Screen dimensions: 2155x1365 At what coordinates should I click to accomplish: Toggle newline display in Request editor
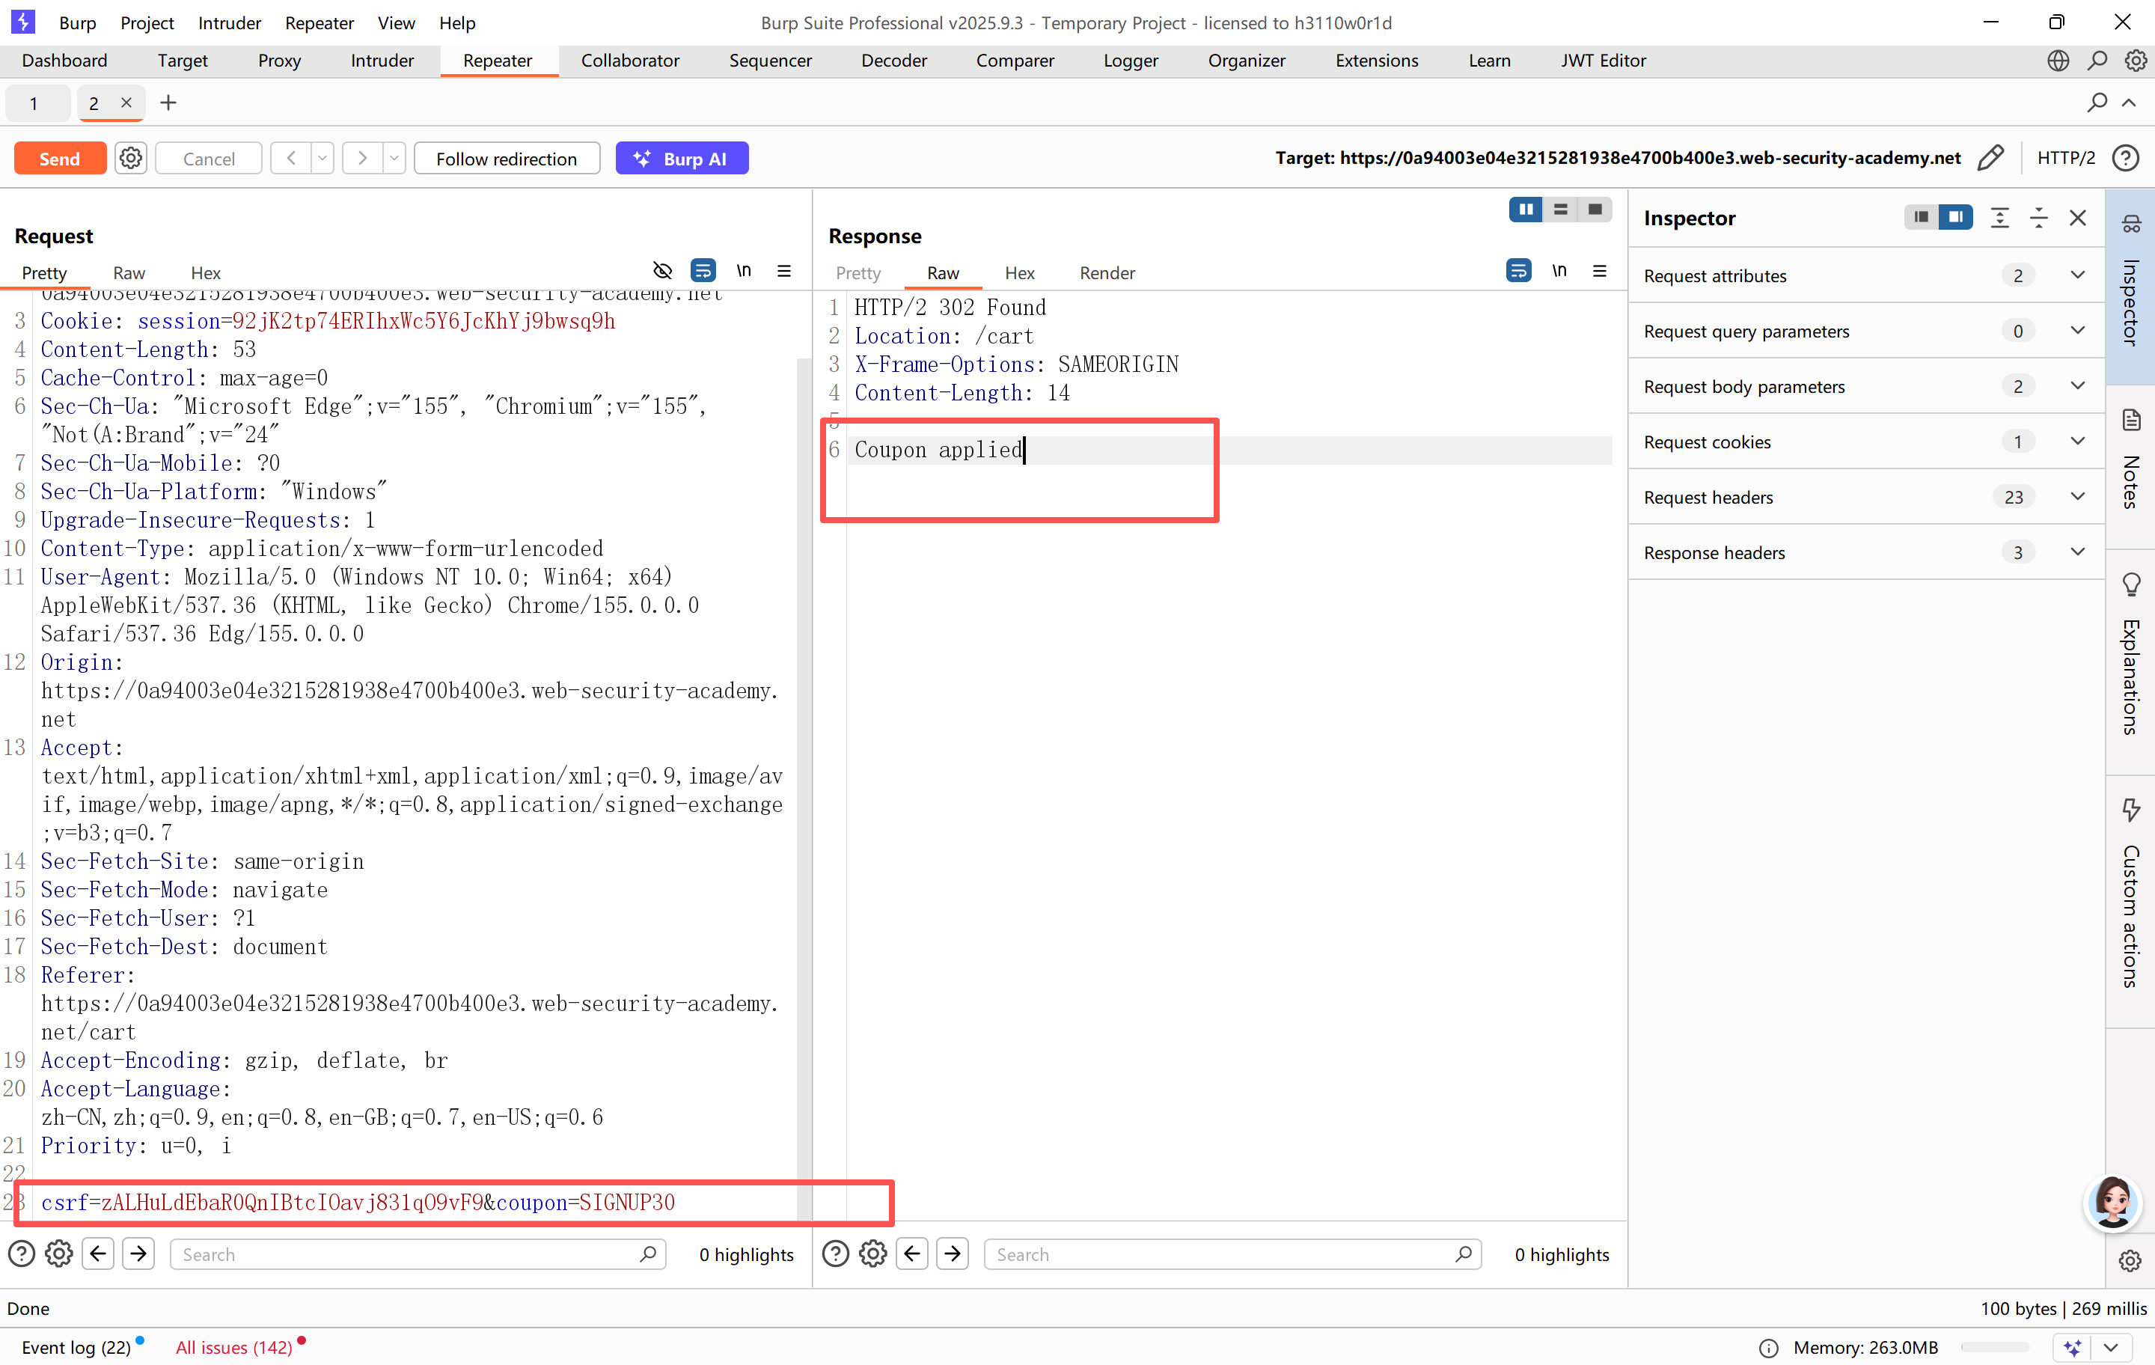coord(744,270)
